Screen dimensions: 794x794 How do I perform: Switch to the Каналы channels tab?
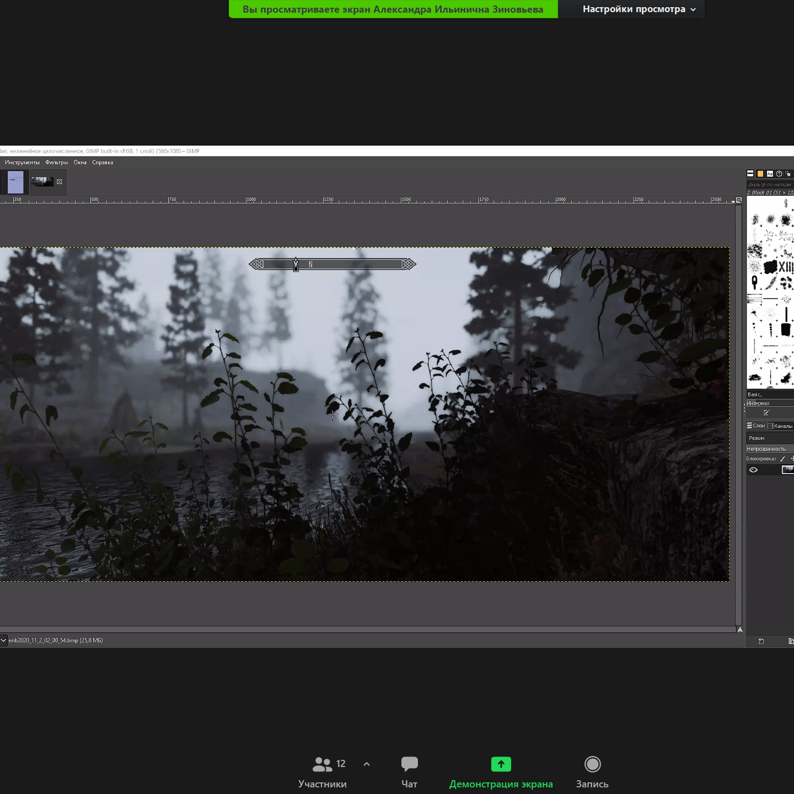coord(780,426)
